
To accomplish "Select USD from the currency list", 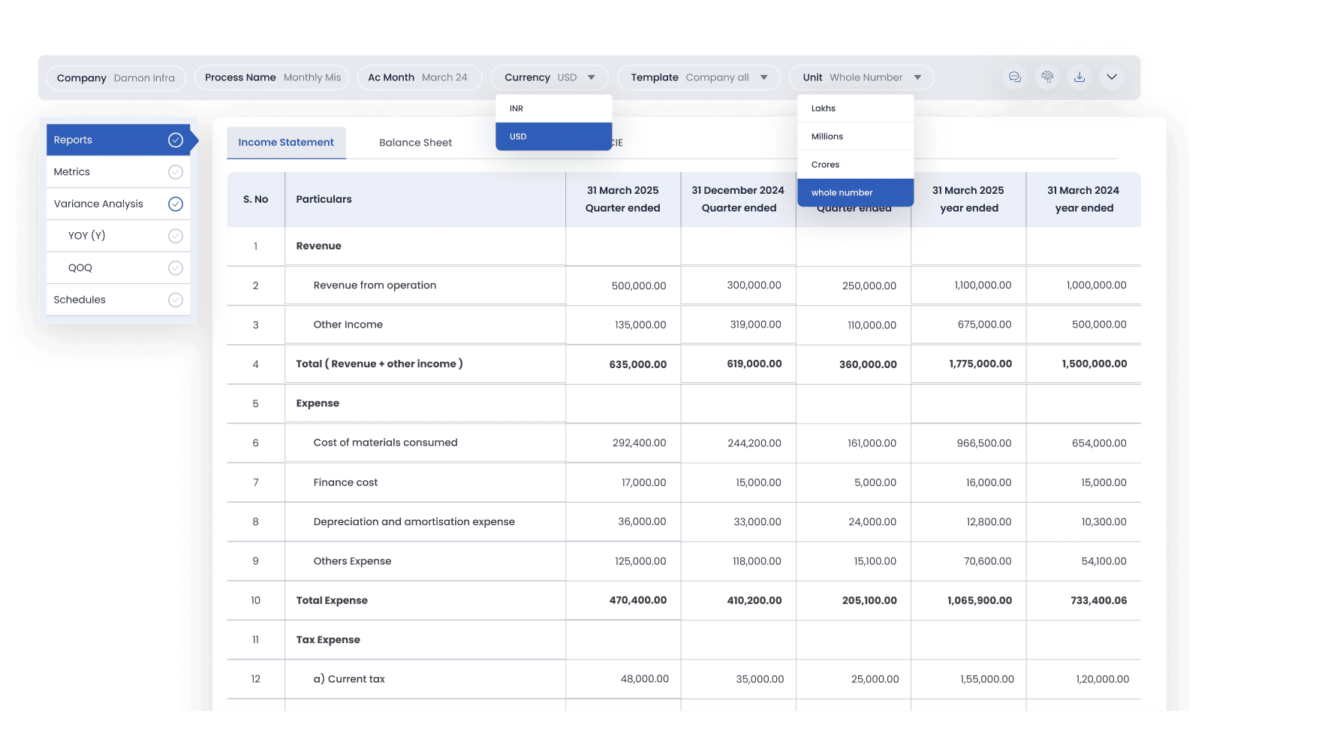I will 554,137.
